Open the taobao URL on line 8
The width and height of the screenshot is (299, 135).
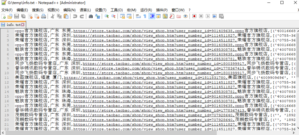point(164,64)
